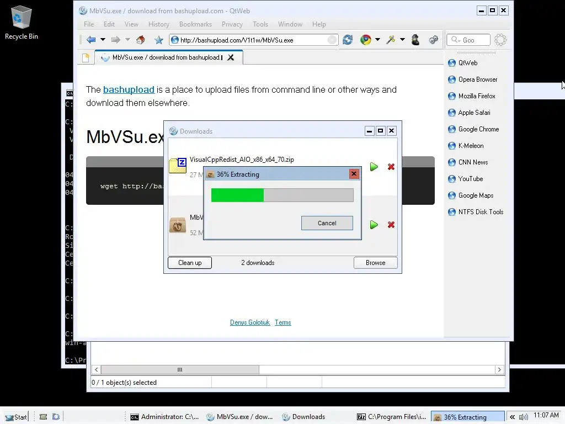Open the QtWeb sidebar bookmark
Viewport: 565px width, 424px height.
(x=463, y=63)
